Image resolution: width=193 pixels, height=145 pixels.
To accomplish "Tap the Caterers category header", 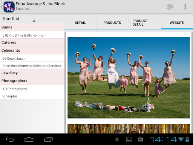I will pos(32,42).
